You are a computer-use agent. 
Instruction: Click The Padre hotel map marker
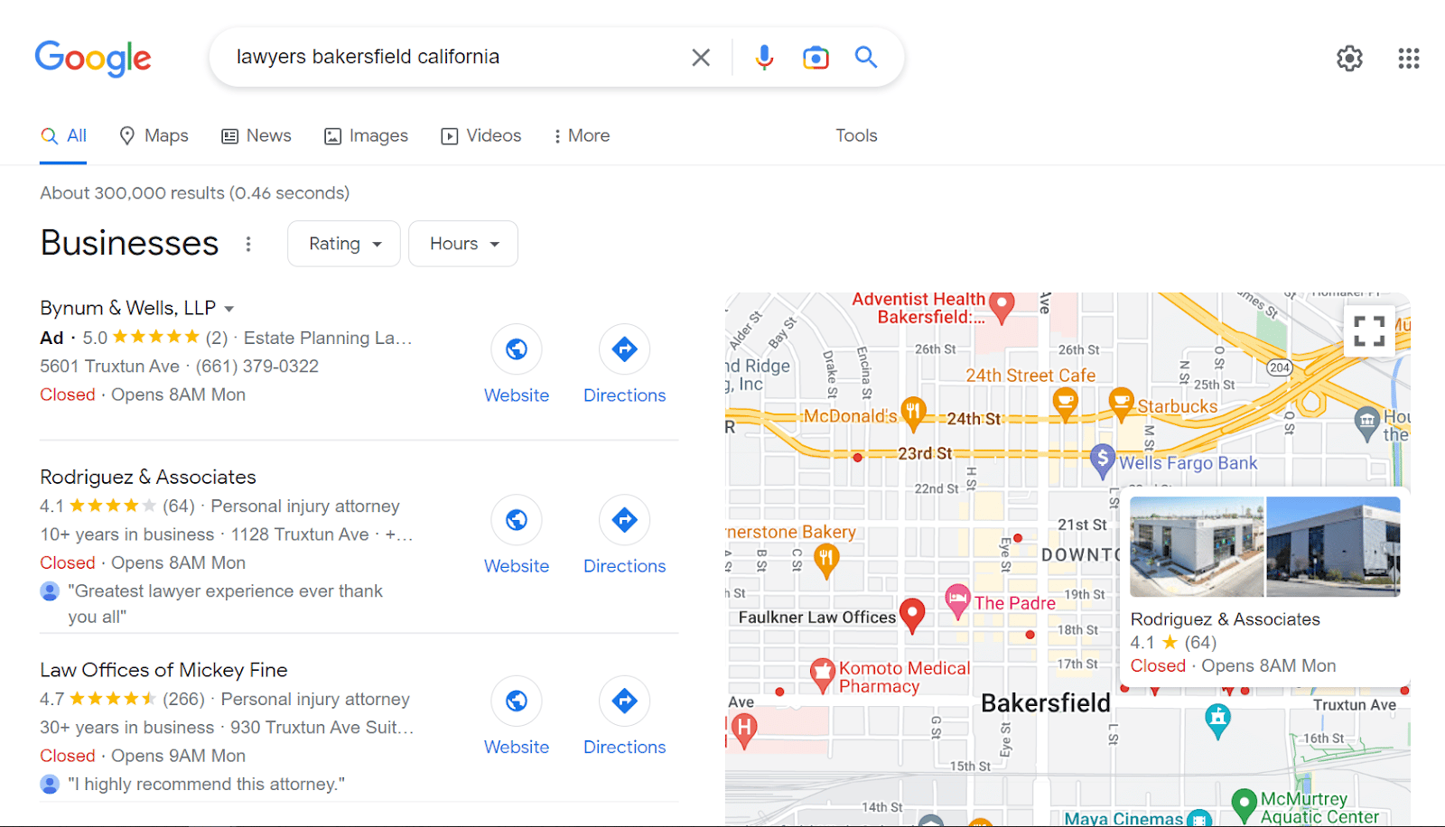click(x=957, y=601)
